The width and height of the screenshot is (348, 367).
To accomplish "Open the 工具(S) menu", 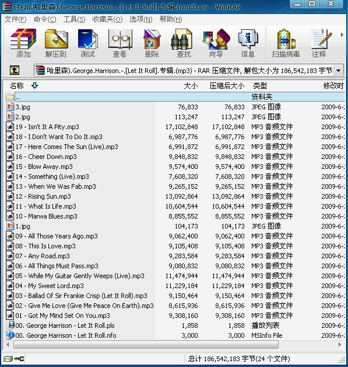I will pos(74,19).
